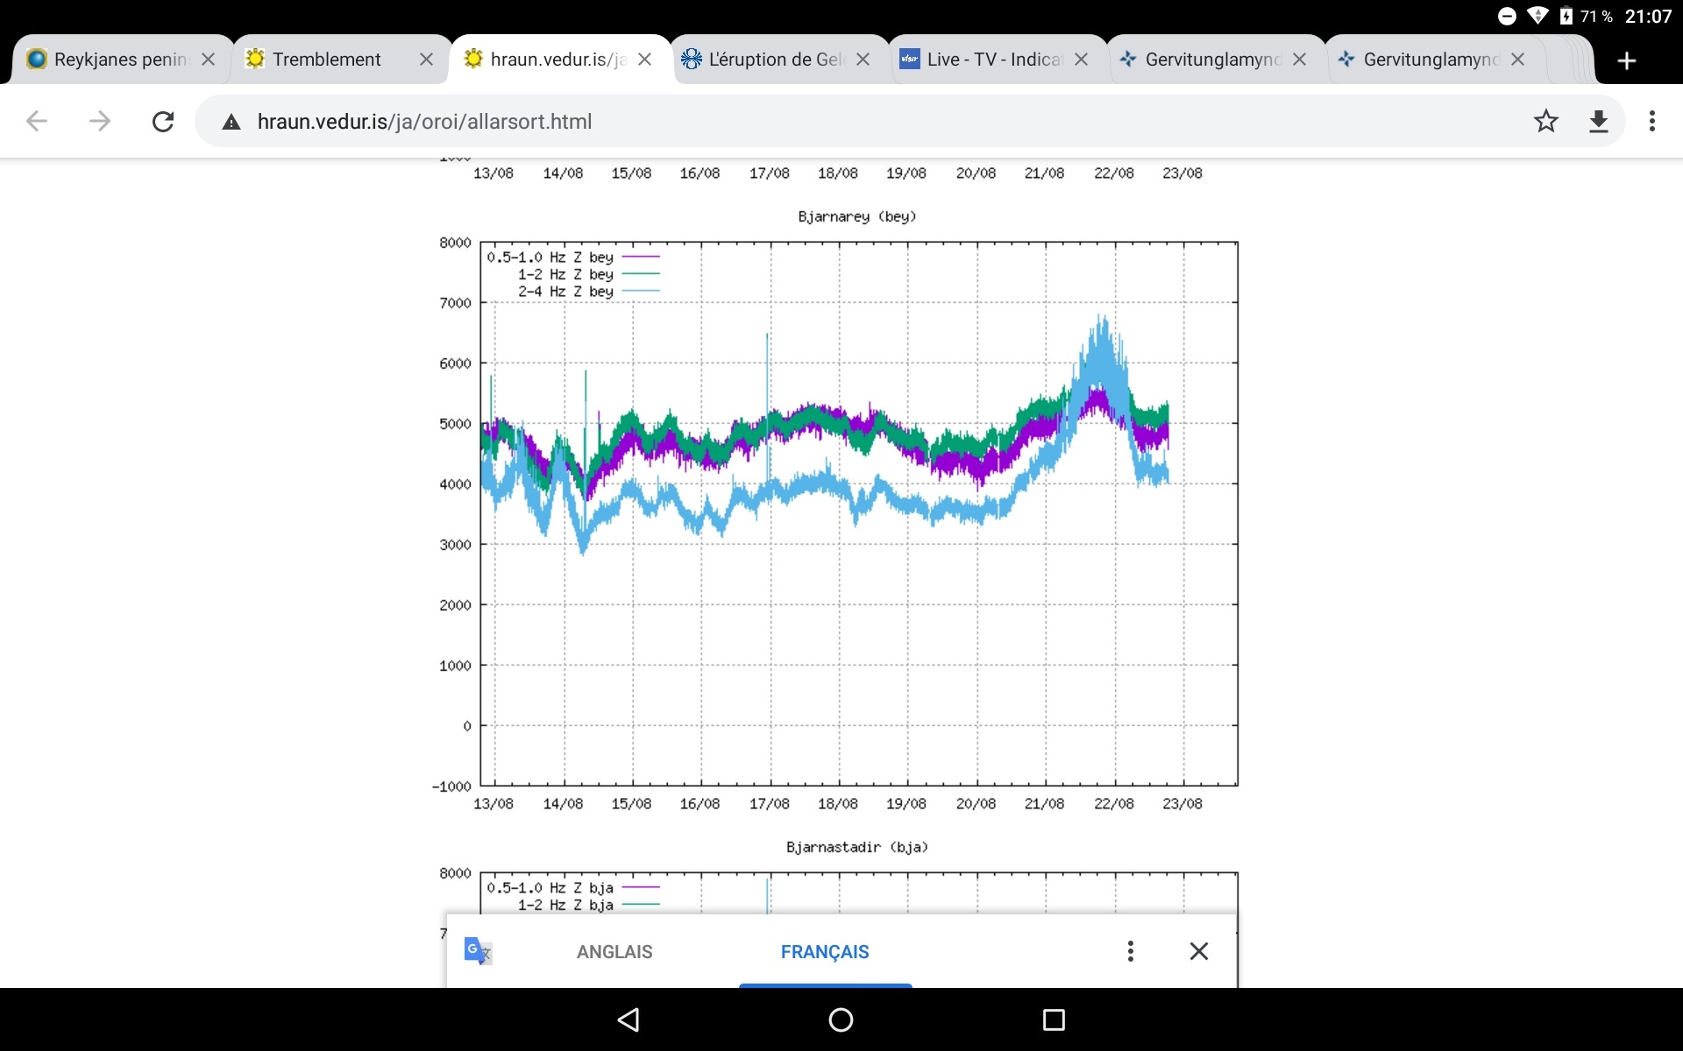Open the not-secure site warning icon
Screen dimensions: 1683x1051
231,122
